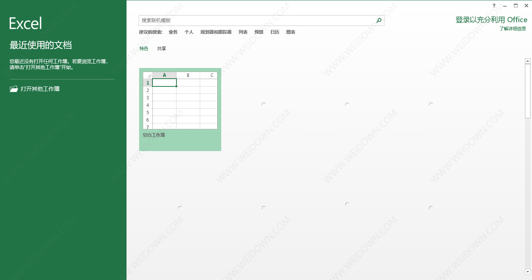Select the 日历 suggested search
Viewport: 532px width, 280px height.
275,32
